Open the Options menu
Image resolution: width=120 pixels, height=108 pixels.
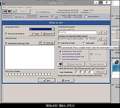(x=29, y=7)
